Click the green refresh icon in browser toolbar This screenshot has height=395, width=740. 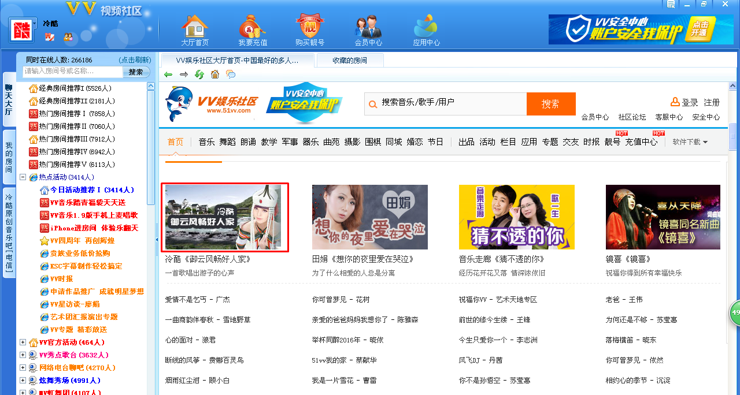click(x=199, y=74)
